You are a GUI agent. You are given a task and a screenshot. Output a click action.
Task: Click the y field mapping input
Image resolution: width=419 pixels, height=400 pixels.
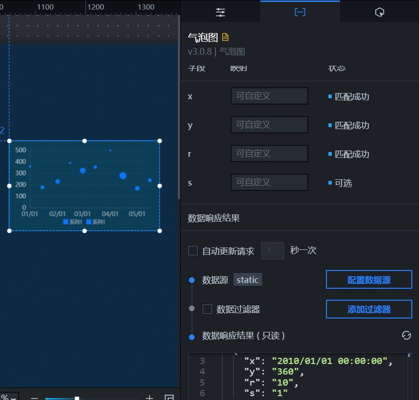pyautogui.click(x=269, y=125)
